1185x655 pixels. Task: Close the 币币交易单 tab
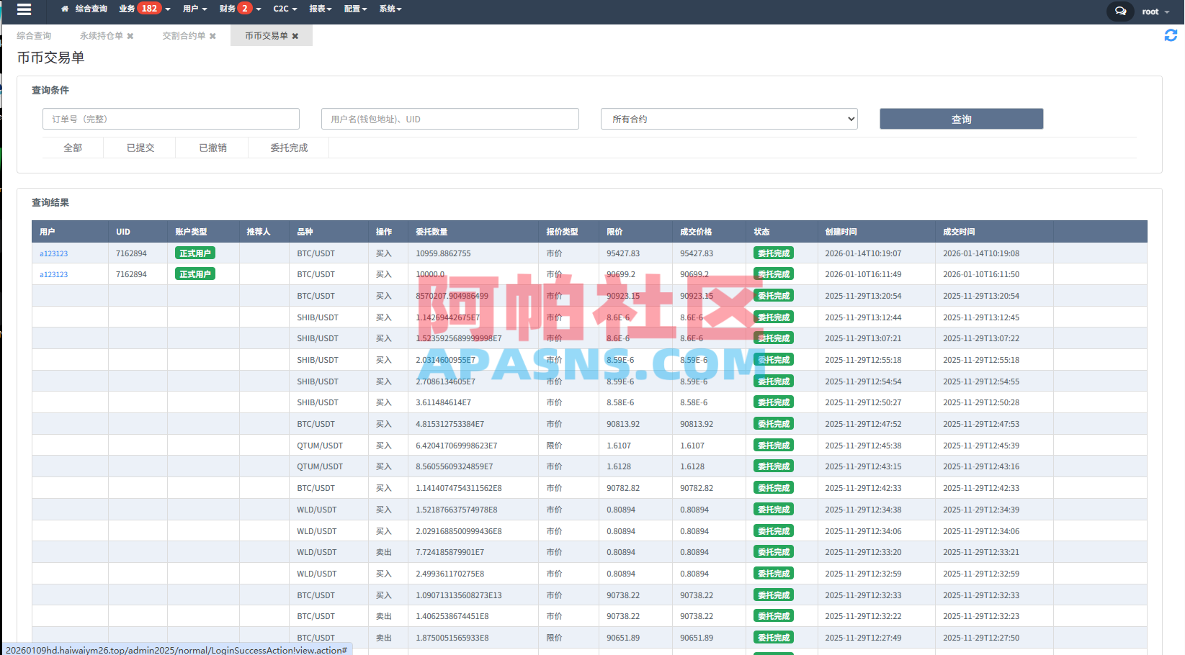coord(295,36)
